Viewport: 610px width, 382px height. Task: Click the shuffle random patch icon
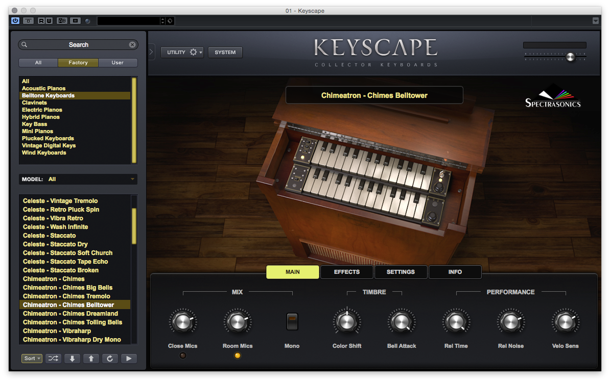pos(53,359)
